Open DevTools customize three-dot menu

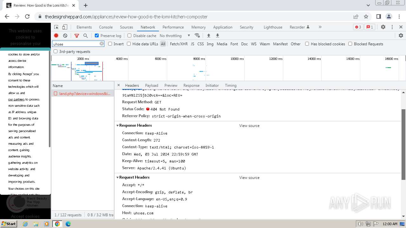(392, 27)
